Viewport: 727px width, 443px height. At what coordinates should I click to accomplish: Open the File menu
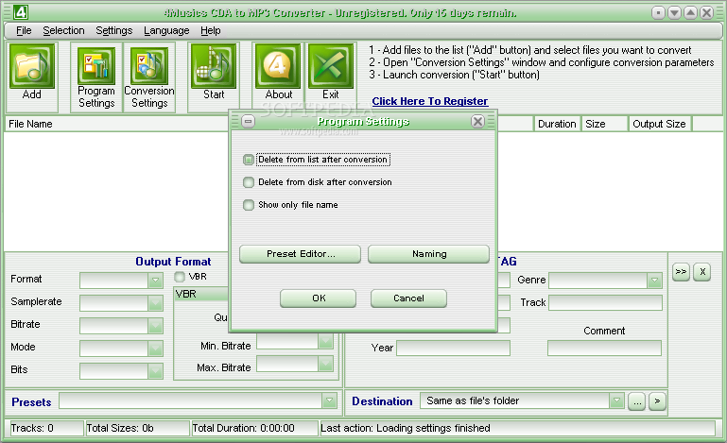24,30
